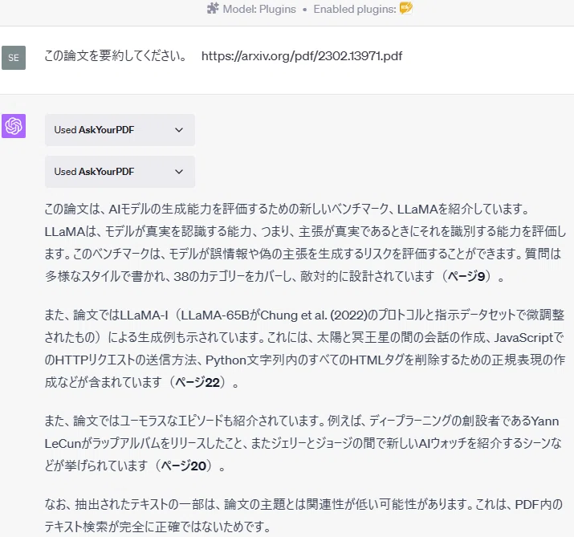Image resolution: width=574 pixels, height=537 pixels.
Task: Click the ChatGPT assistant avatar icon
Action: click(14, 126)
